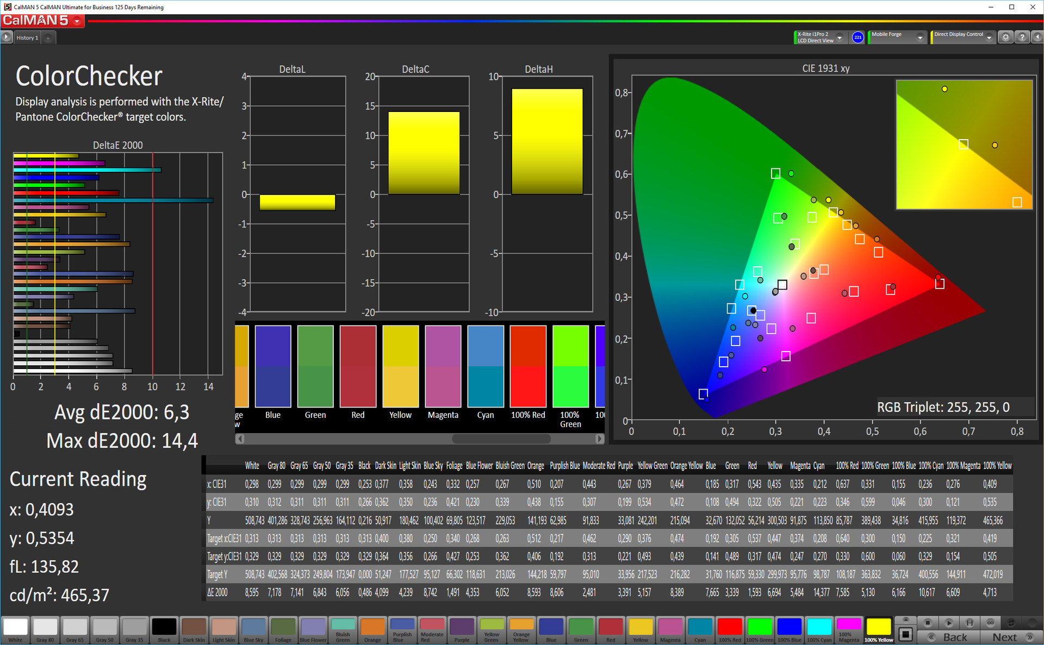The width and height of the screenshot is (1044, 645).
Task: Click the blue 221 meter mode badge
Action: [857, 37]
